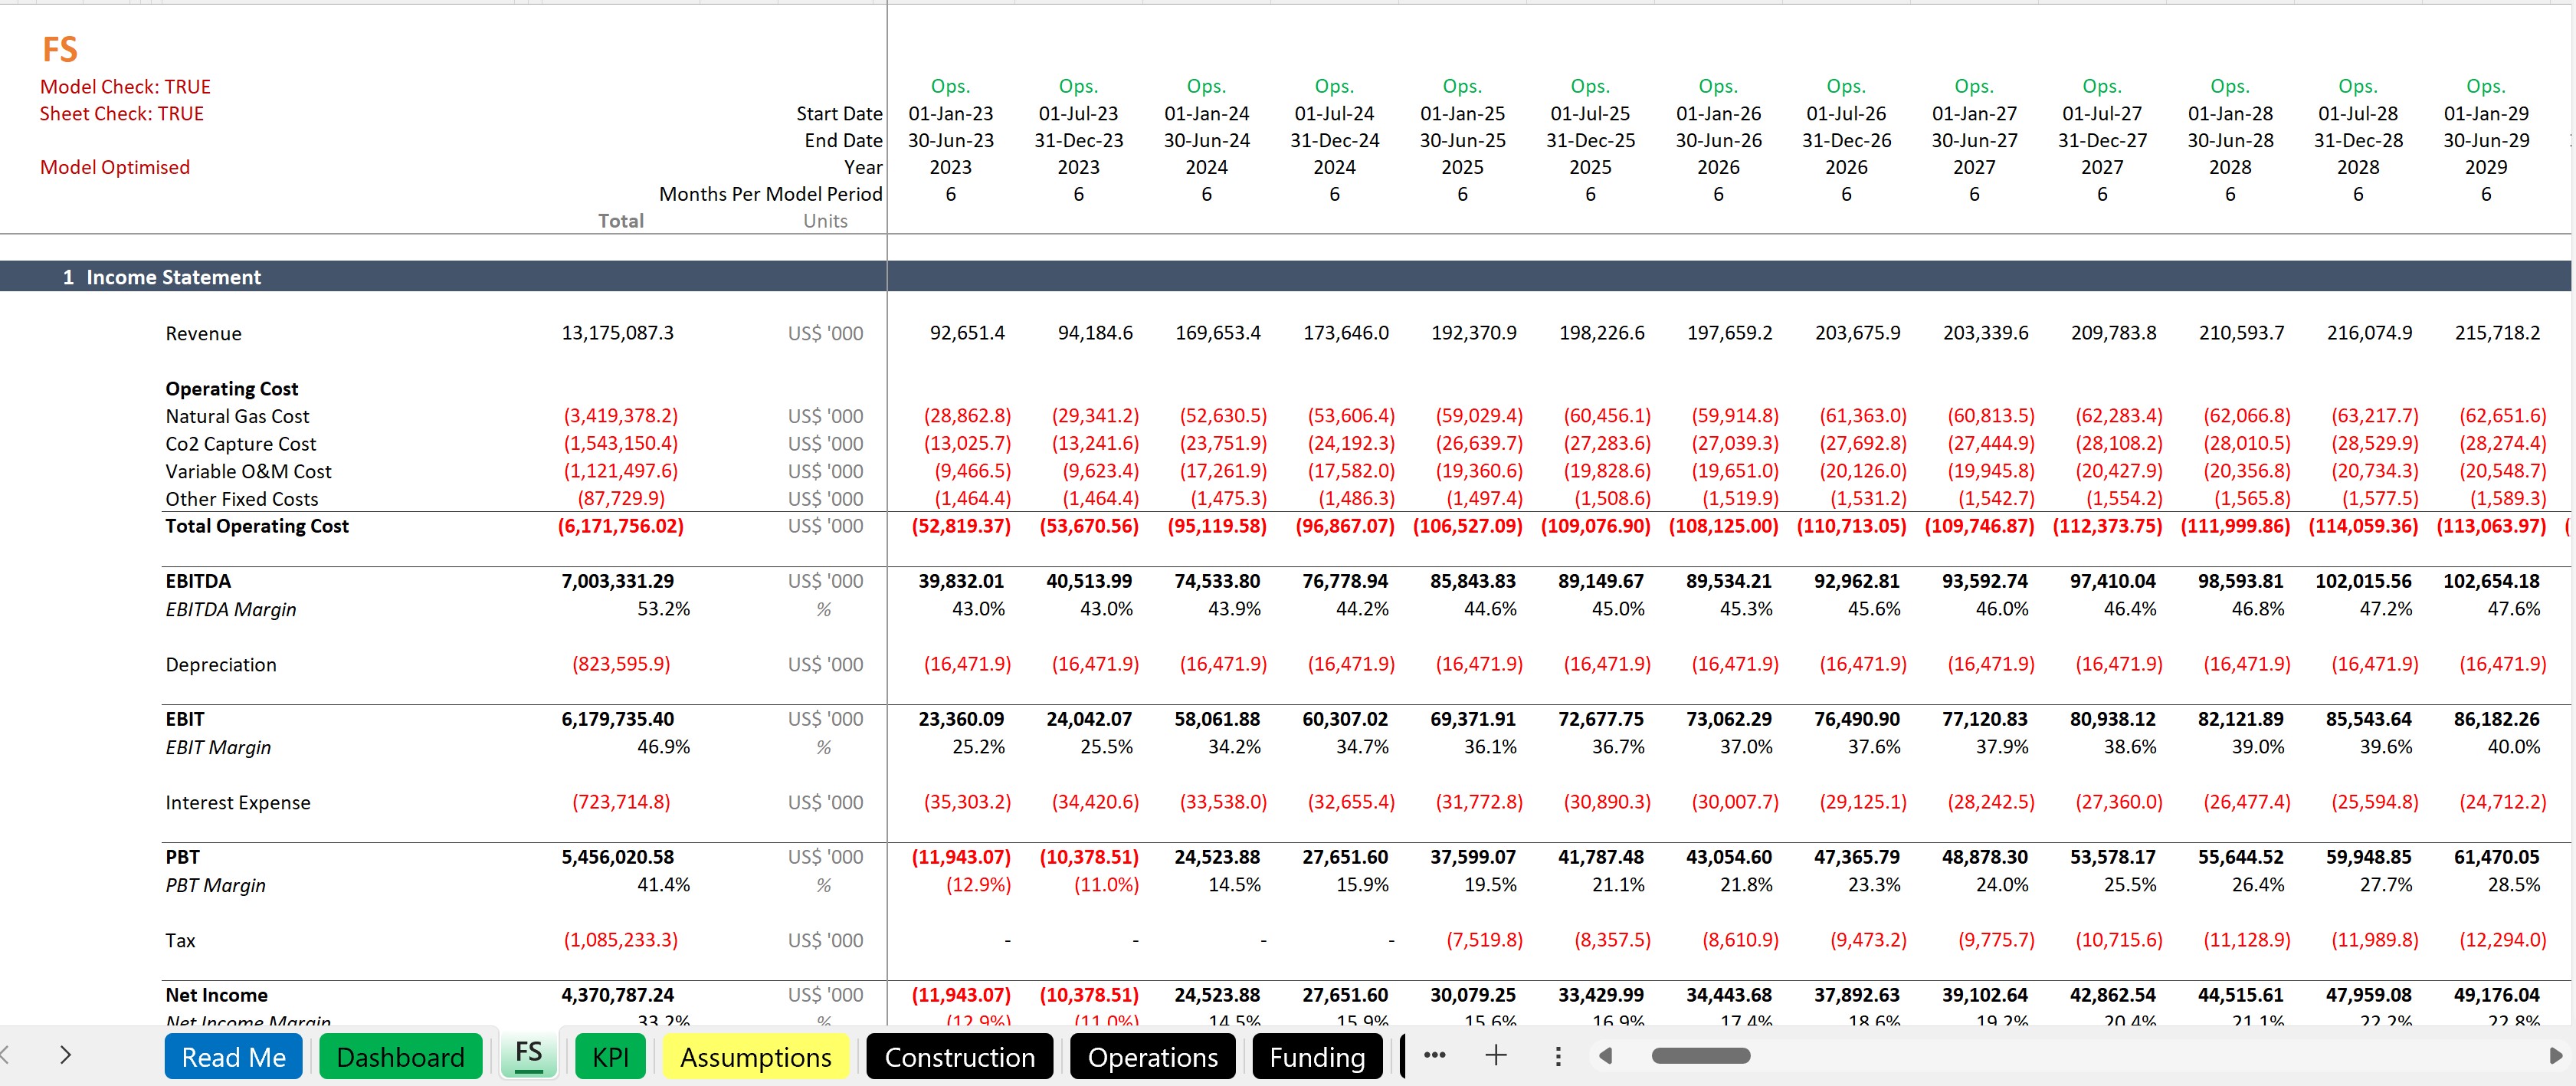Select the Revenue total cell 13,175,087.3
Image resolution: width=2576 pixels, height=1086 pixels.
click(617, 333)
